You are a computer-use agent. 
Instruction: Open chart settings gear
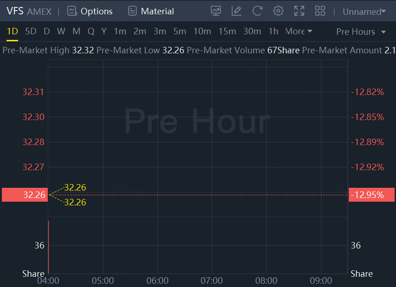tap(278, 11)
